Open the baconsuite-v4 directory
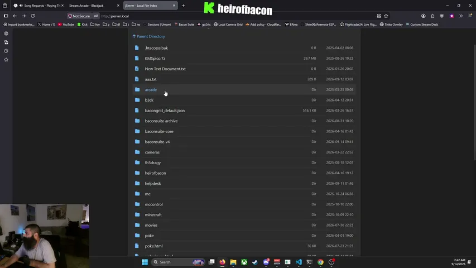 point(157,142)
